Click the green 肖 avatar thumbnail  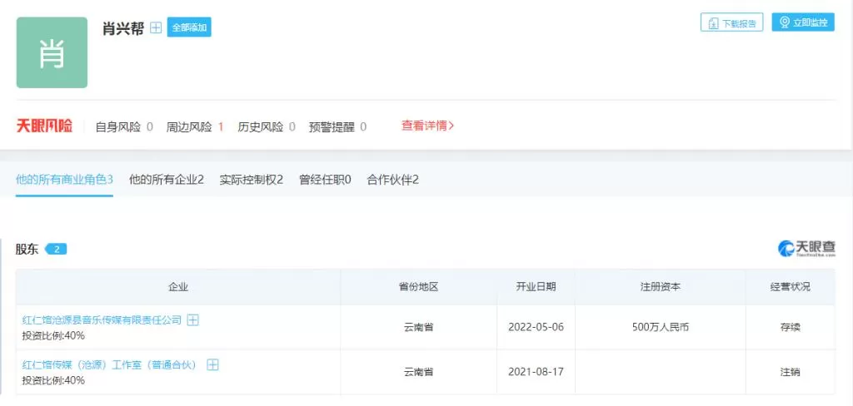pyautogui.click(x=52, y=52)
